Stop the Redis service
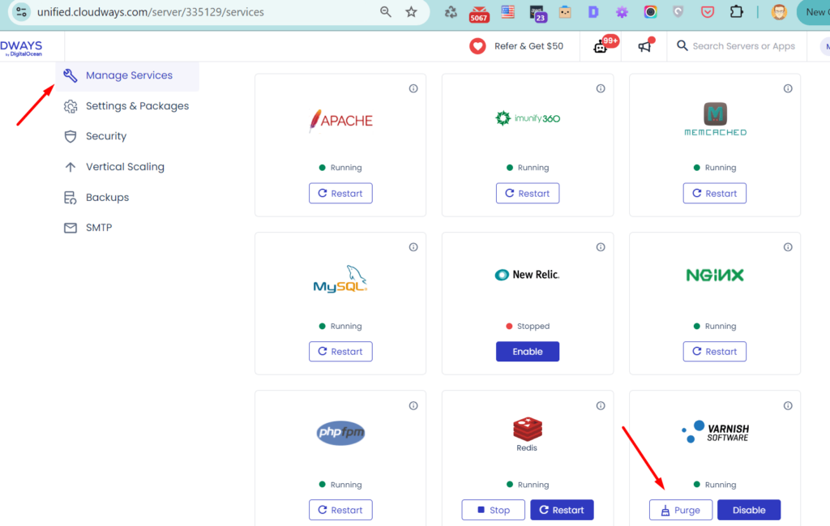This screenshot has width=830, height=526. click(493, 510)
